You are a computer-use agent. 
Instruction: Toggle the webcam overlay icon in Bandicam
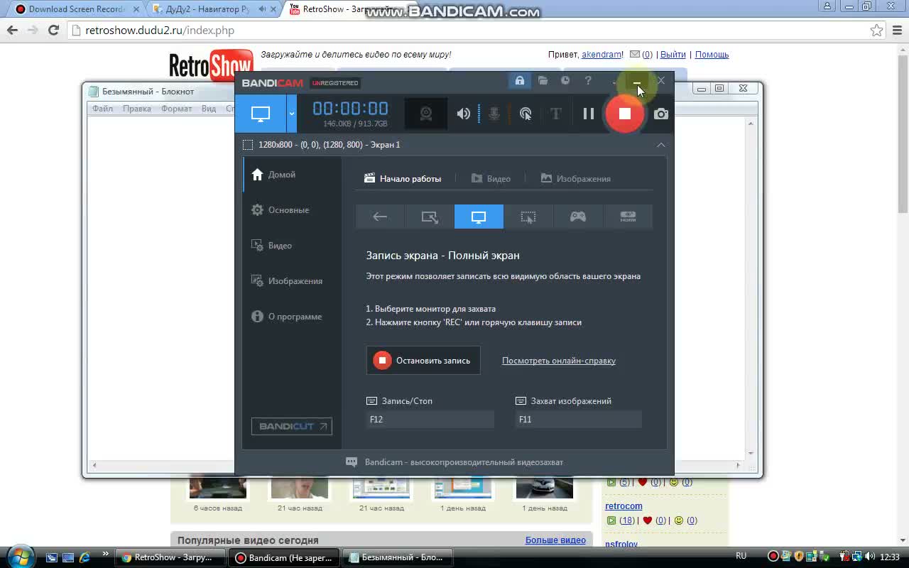(425, 114)
